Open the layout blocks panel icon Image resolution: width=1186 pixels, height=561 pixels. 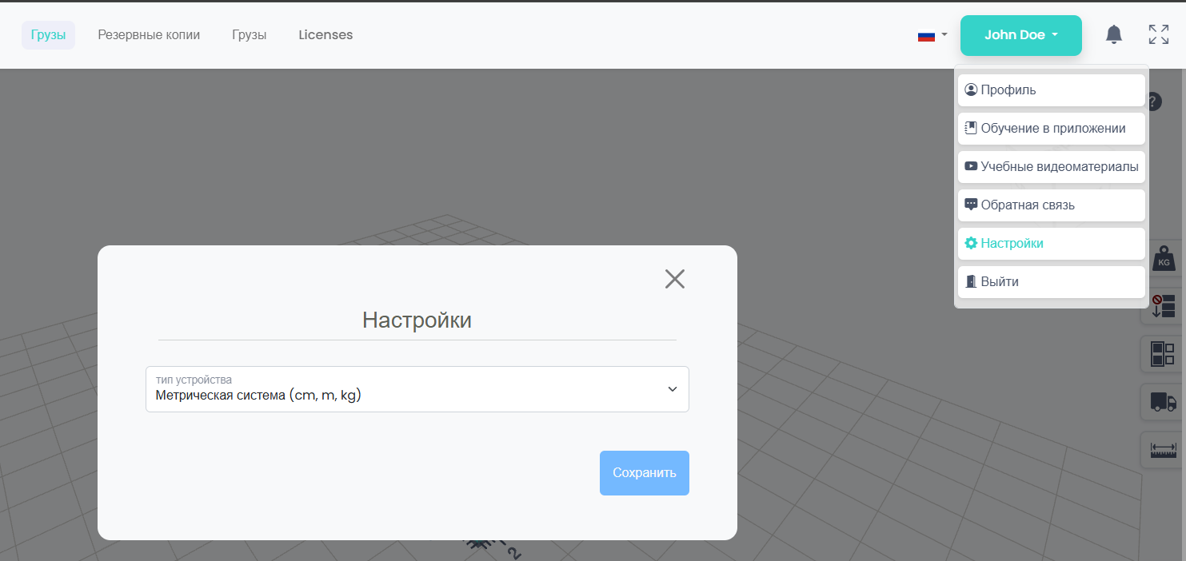(1163, 353)
